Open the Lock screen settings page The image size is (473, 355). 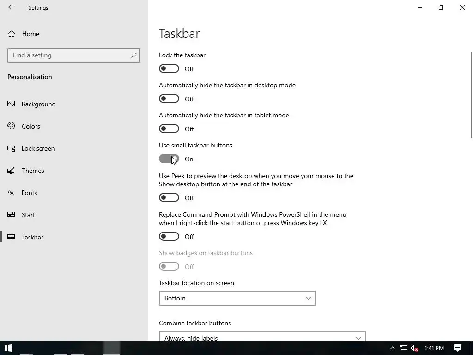(74, 148)
